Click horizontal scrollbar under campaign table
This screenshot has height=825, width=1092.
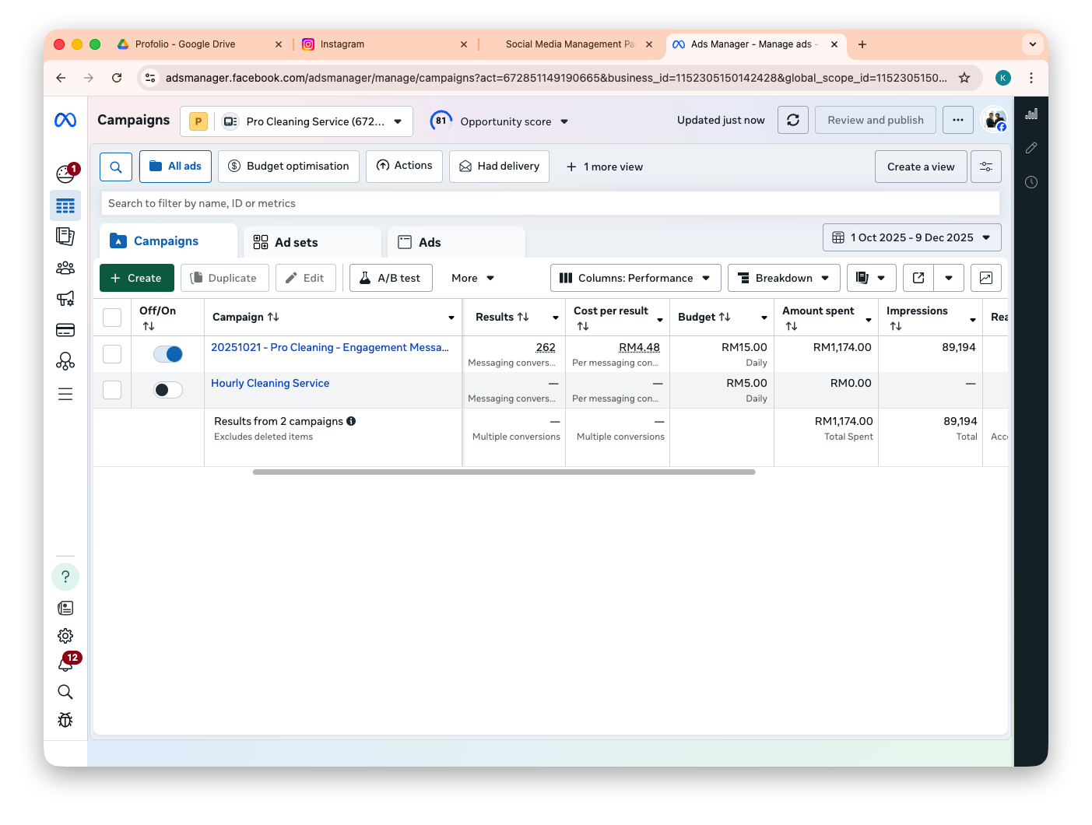point(504,472)
